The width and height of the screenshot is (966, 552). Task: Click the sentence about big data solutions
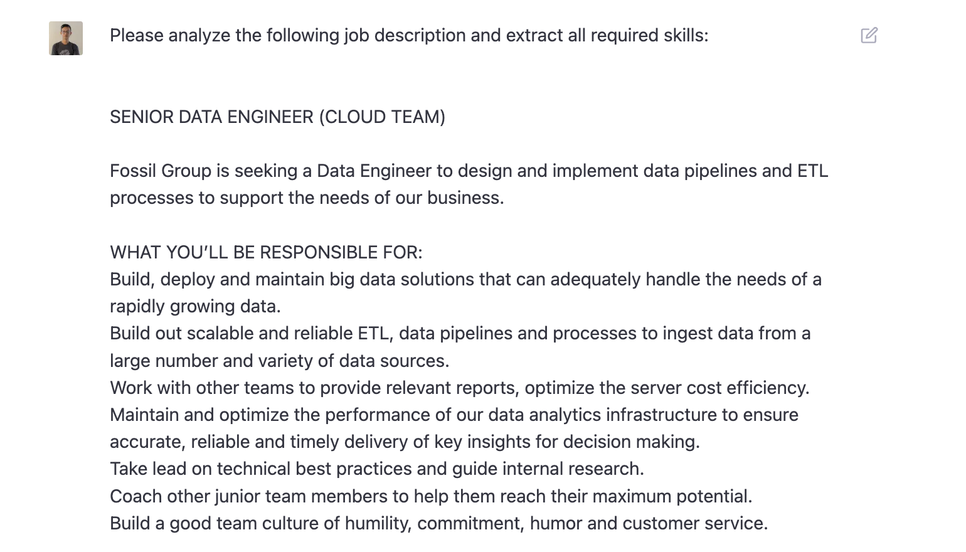(x=465, y=279)
